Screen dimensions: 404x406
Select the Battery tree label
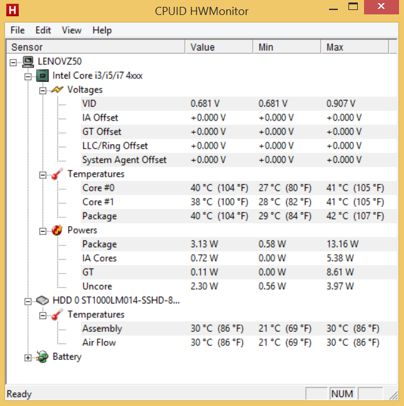[67, 357]
